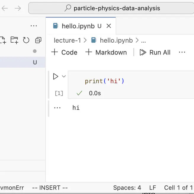
Task: Add a new Code cell
Action: click(x=64, y=52)
